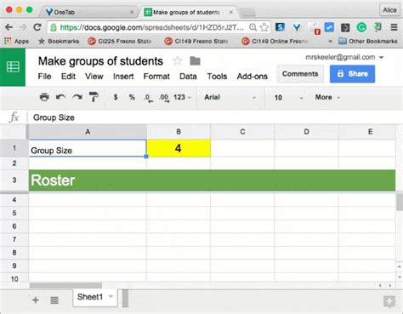Bookmark page with address bar star
403x314 pixels.
coord(264,27)
